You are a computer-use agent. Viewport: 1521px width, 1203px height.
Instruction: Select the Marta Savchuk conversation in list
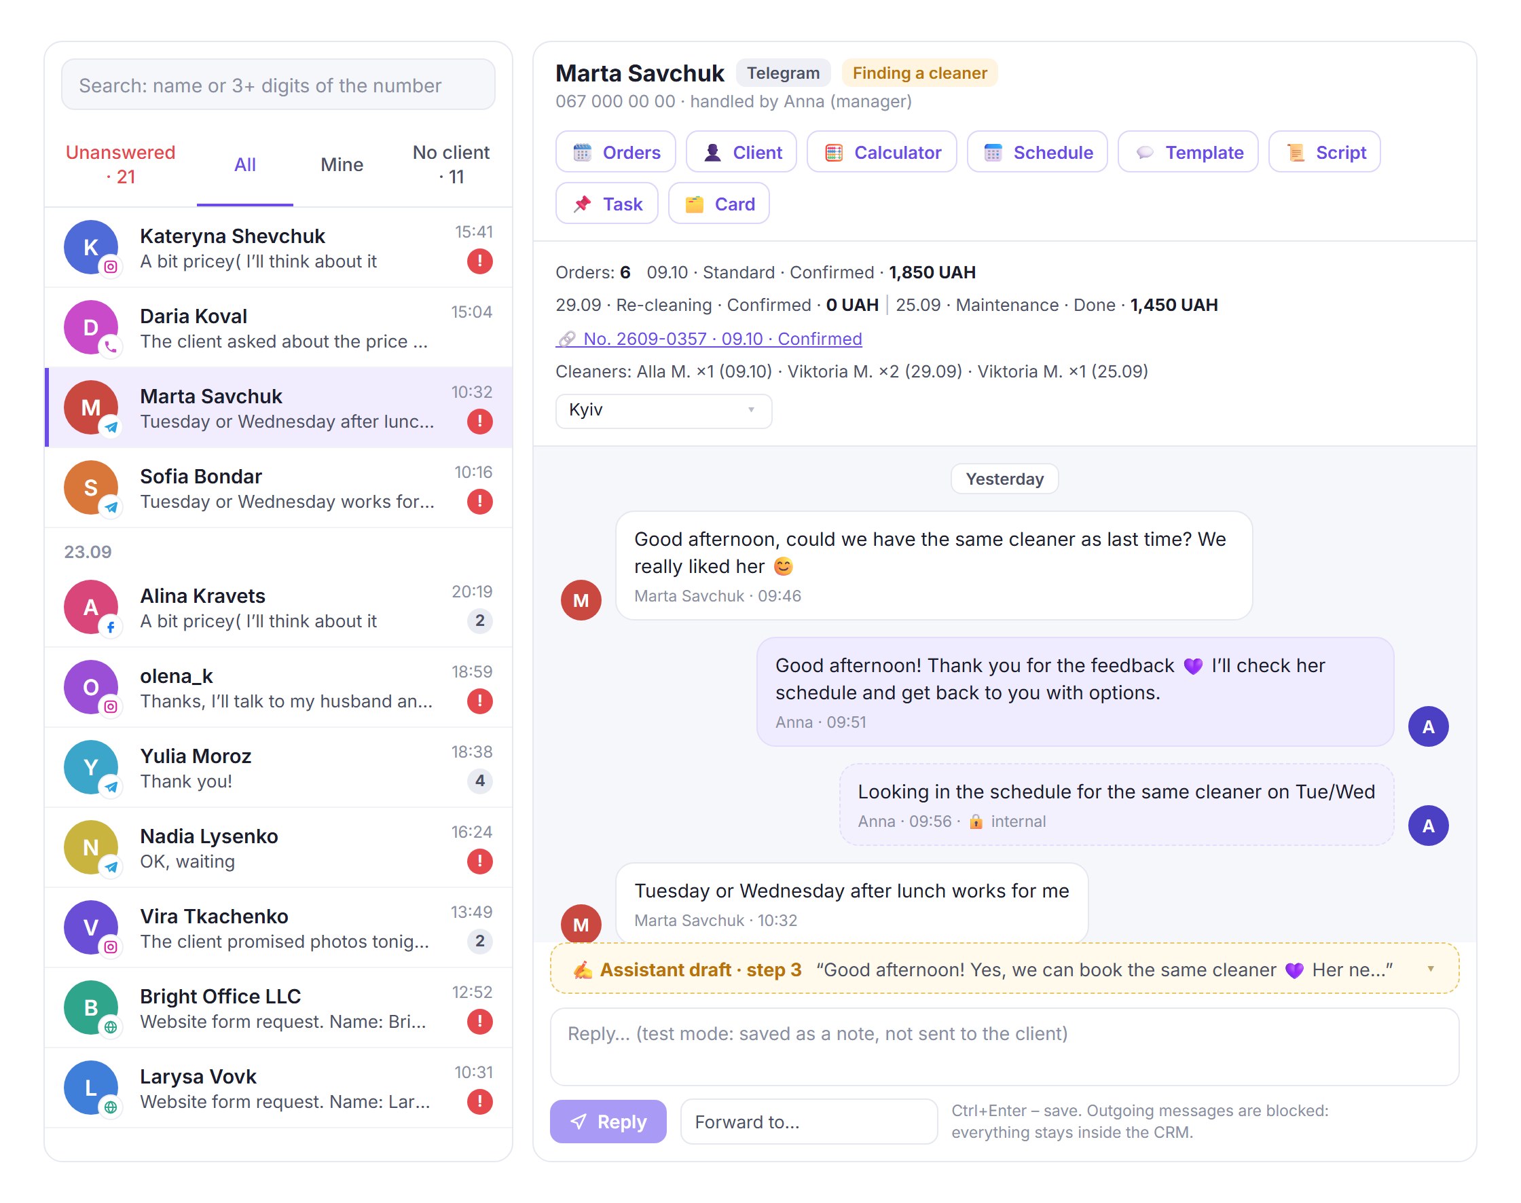[x=278, y=408]
